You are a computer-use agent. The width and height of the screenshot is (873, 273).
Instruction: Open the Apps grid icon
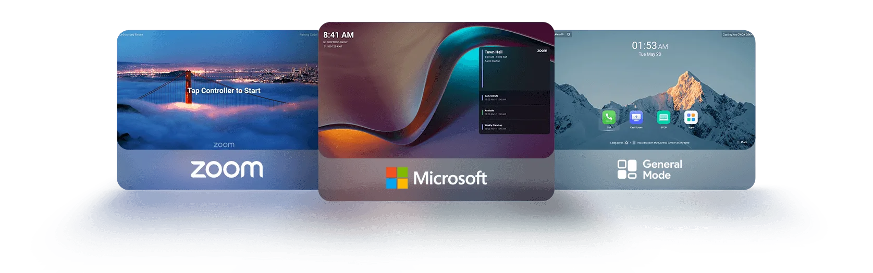click(691, 117)
